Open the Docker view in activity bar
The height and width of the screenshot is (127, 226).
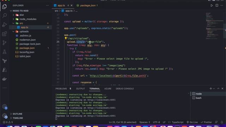5,79
